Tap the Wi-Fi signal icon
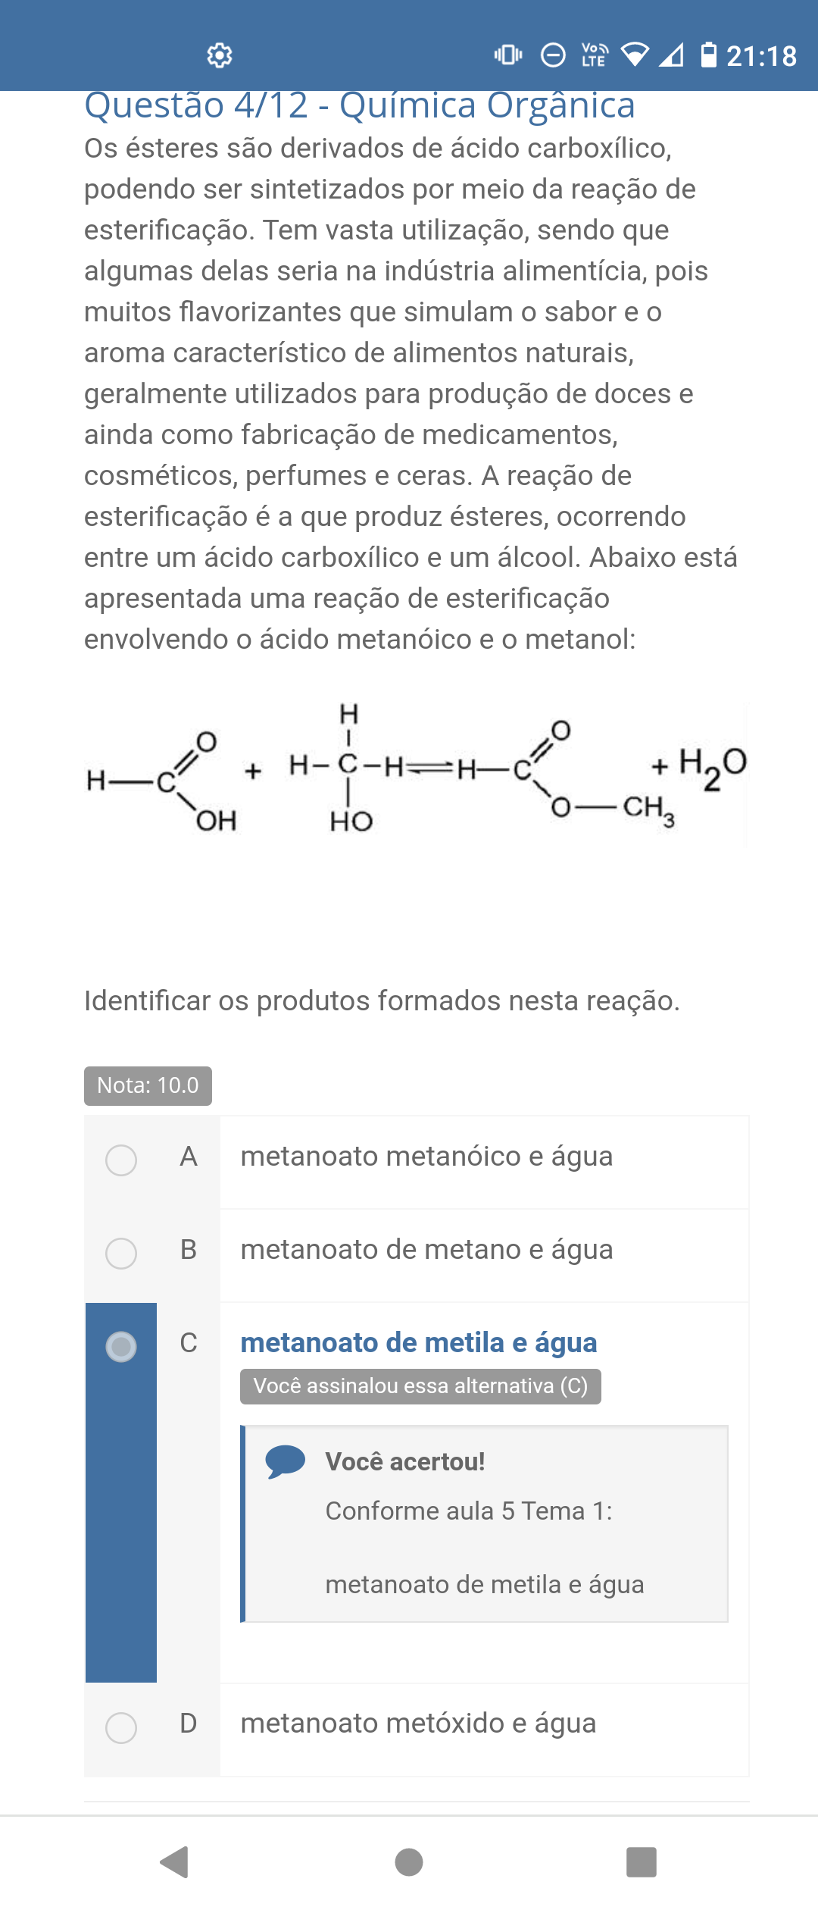Screen dimensions: 818x1910 point(634,55)
